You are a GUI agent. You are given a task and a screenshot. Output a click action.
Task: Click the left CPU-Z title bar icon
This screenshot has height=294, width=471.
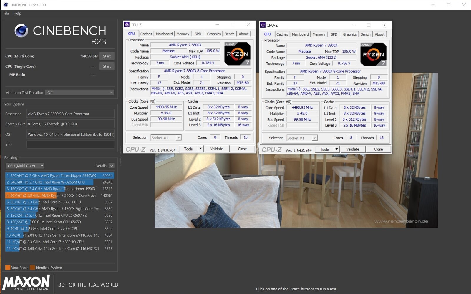click(127, 25)
